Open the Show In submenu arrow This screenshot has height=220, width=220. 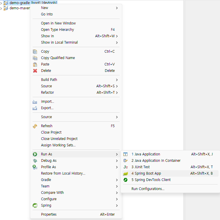pos(117,36)
